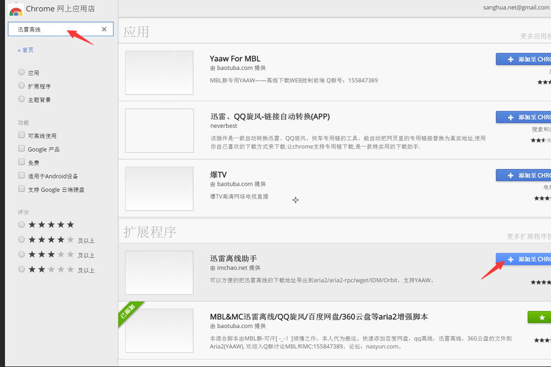Click inside the 迅雷离线 search field

click(x=55, y=29)
